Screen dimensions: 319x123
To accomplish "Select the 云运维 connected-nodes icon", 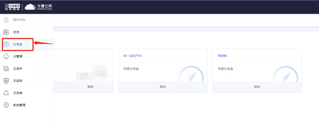I will 6,93.
